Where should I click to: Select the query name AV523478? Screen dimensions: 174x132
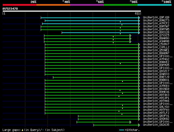10,9
